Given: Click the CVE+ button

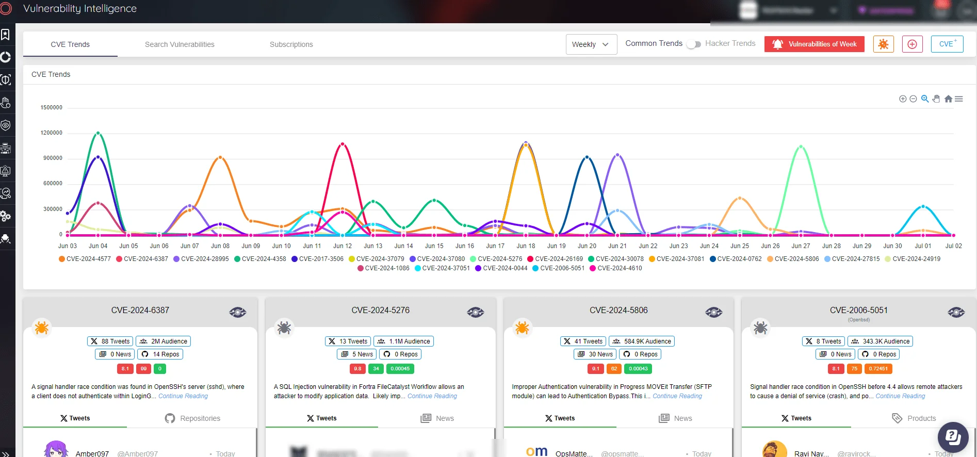Looking at the screenshot, I should [x=947, y=44].
